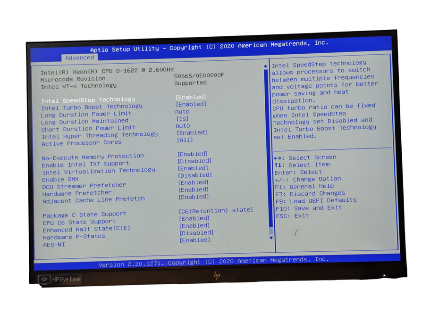Select Intel Virtualization Technology setting
Viewport: 439px width, 330px height.
click(x=99, y=171)
